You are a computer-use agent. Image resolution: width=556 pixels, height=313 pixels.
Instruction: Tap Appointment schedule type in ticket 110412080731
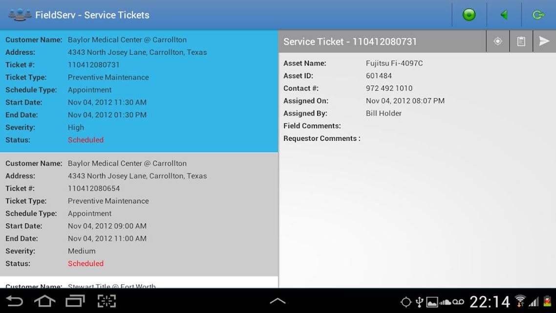(89, 90)
